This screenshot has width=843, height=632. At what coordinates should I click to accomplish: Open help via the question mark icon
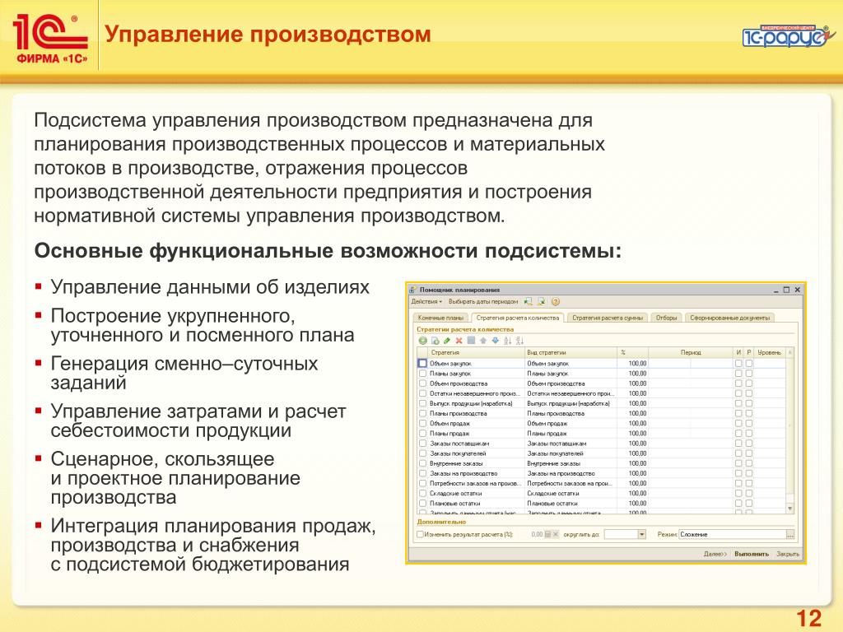[x=556, y=302]
